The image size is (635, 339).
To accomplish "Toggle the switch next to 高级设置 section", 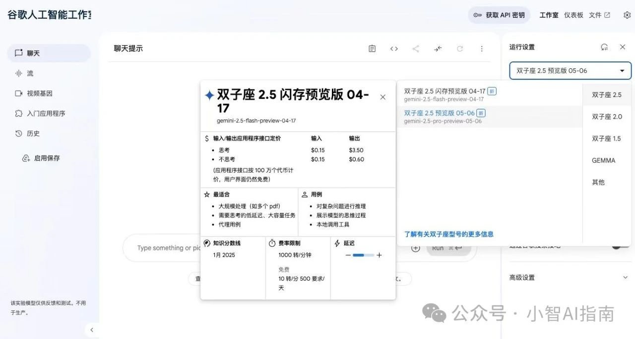I will (x=619, y=245).
